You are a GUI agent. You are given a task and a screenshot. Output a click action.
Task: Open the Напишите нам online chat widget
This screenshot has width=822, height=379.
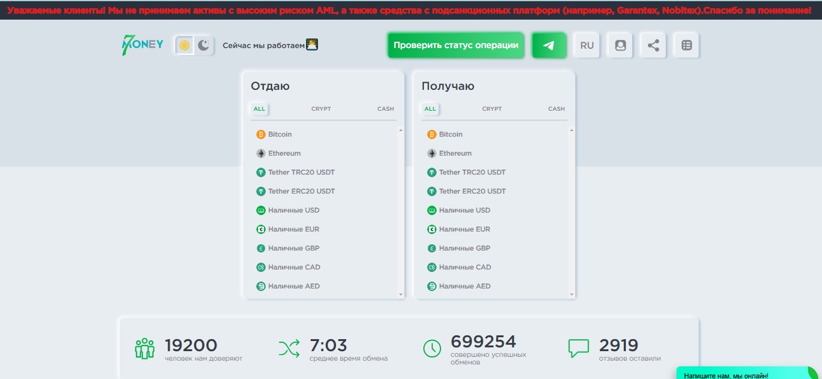(747, 373)
